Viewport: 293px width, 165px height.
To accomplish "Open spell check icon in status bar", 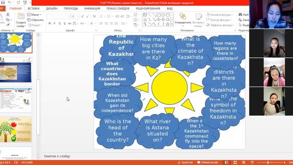I will click(16, 162).
